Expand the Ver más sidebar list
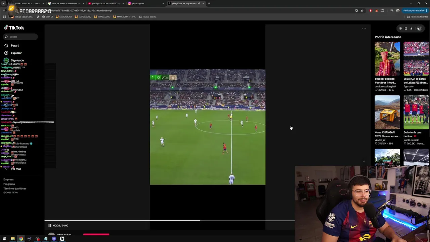430x242 pixels. pos(16,169)
